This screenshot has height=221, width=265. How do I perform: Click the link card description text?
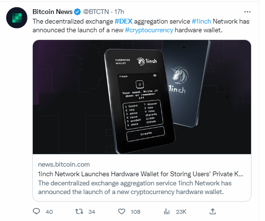click(135, 187)
